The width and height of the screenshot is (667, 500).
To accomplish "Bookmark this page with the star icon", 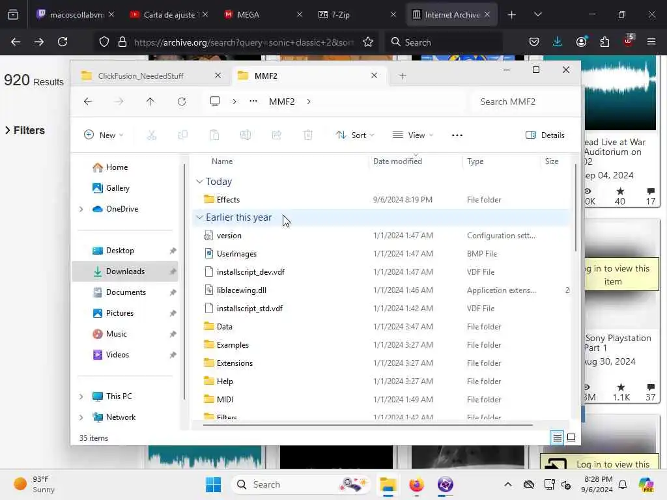I will tap(368, 42).
